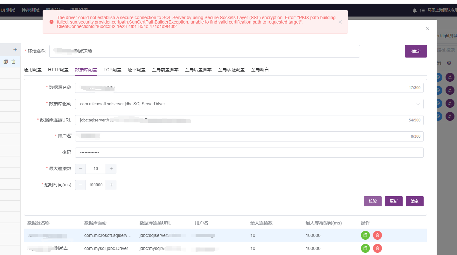Open the UI 测试 top menu item
This screenshot has height=255, width=457.
8,10
